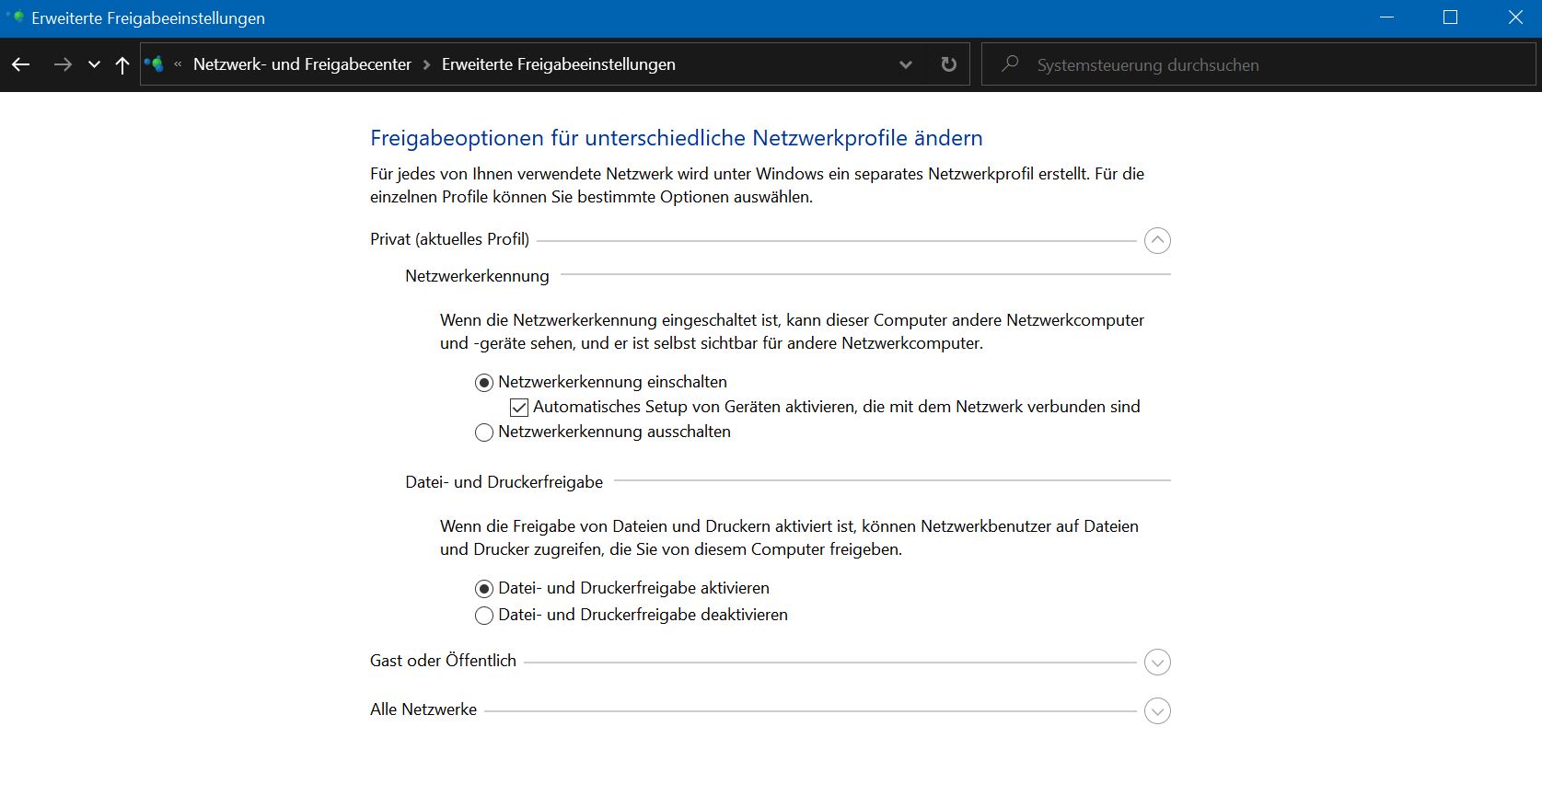This screenshot has height=807, width=1542.
Task: Click the Systemsteuerung durchsuchen search field
Action: coord(1258,64)
